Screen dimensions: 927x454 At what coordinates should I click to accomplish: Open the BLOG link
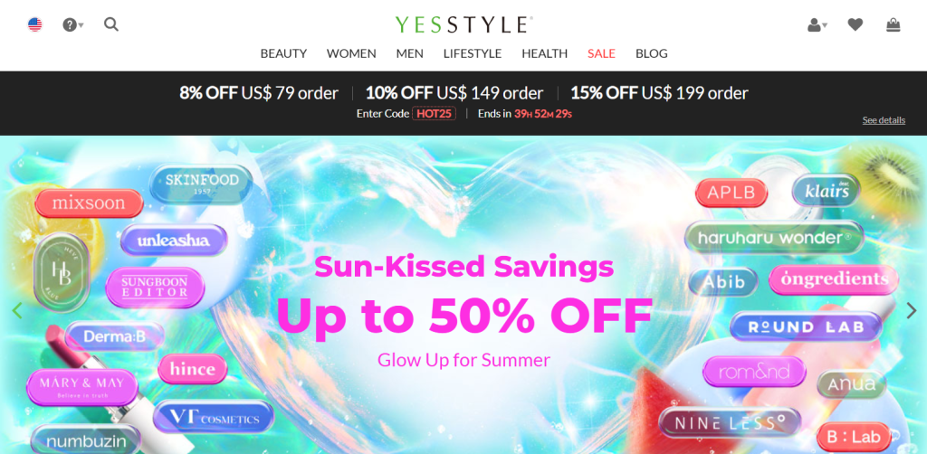coord(652,53)
